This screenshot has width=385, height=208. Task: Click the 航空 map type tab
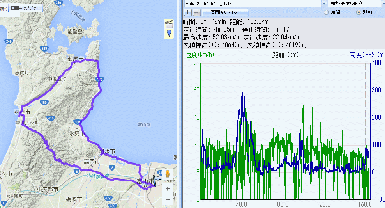pyautogui.click(x=4, y=9)
